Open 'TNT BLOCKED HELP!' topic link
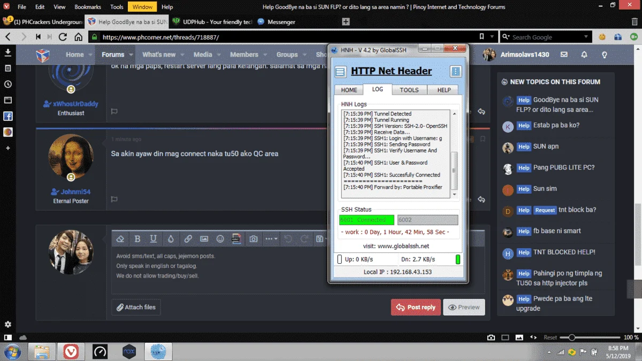 pyautogui.click(x=564, y=252)
